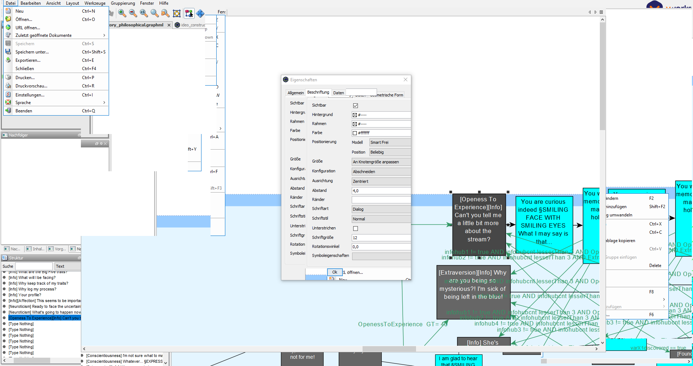693x366 pixels.
Task: Reset zoom with the 1:1 icon
Action: [x=144, y=13]
